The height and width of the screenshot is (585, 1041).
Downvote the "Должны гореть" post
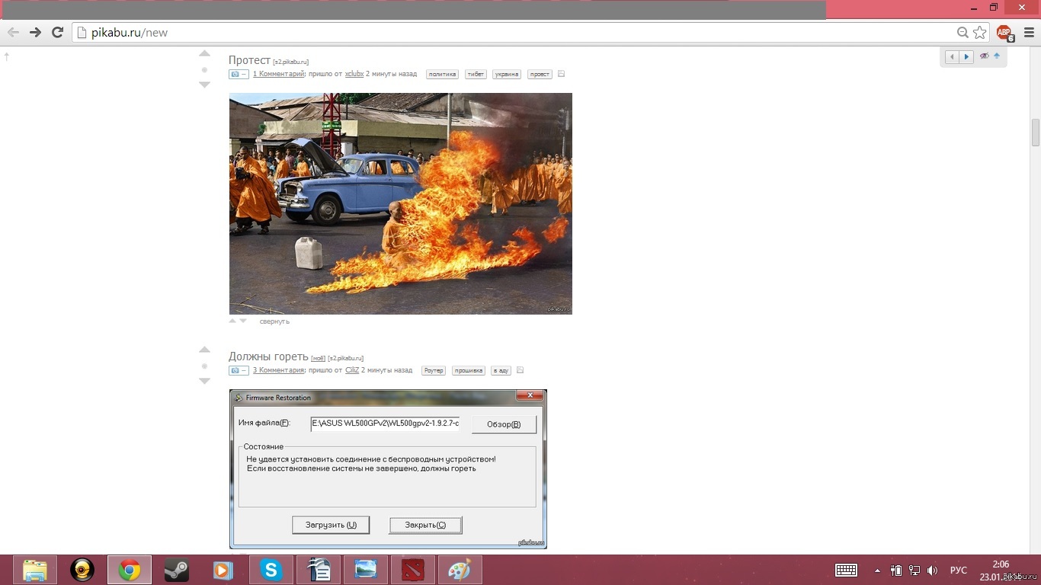tap(204, 381)
